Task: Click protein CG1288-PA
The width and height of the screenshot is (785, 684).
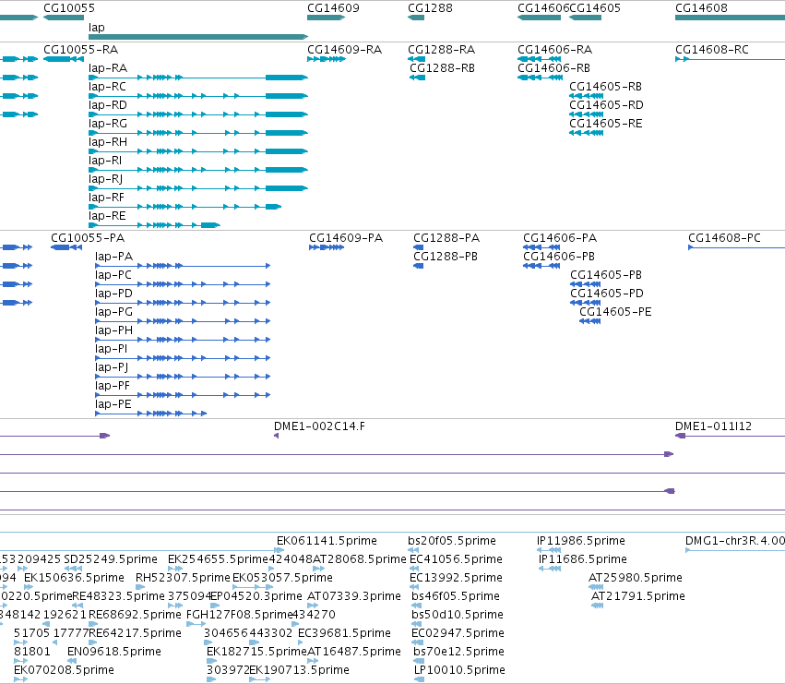Action: click(419, 247)
